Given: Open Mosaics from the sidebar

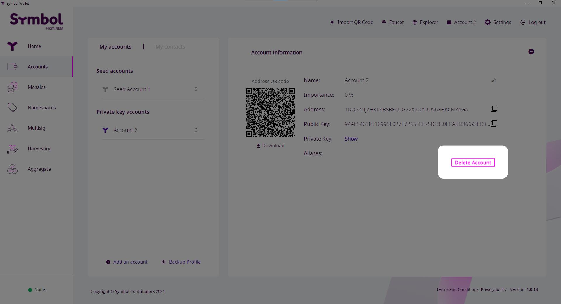Looking at the screenshot, I should [37, 87].
